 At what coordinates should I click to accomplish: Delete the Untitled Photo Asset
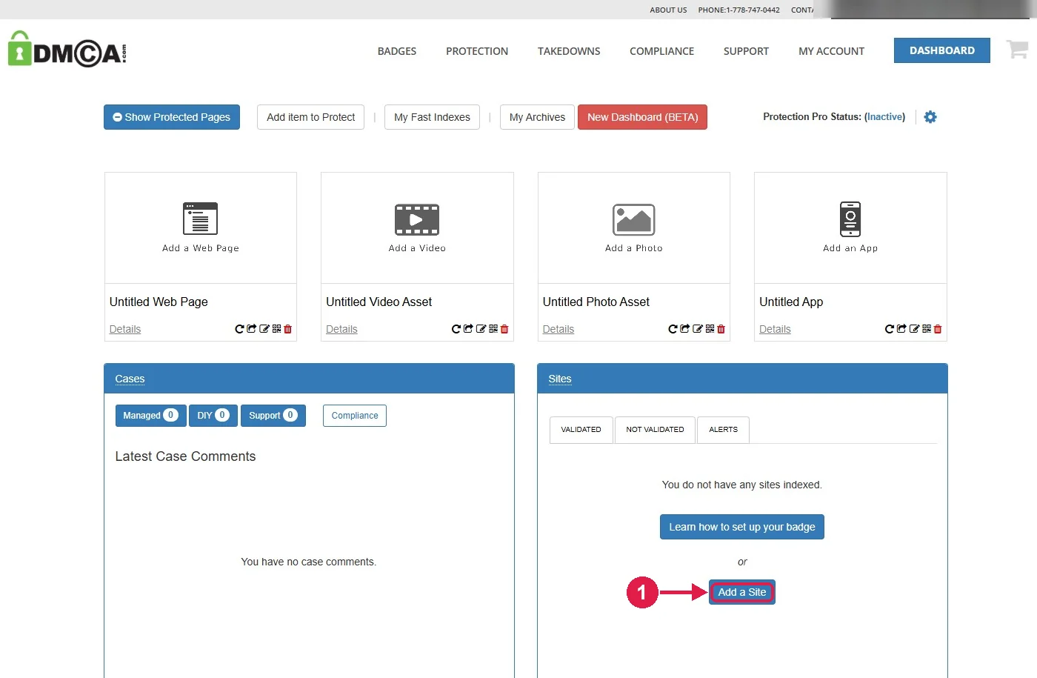[x=721, y=329]
